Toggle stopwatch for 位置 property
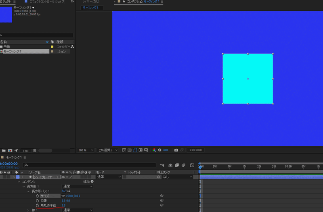 (37, 201)
